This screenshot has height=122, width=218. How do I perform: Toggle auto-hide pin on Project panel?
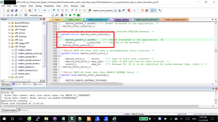(x=41, y=19)
